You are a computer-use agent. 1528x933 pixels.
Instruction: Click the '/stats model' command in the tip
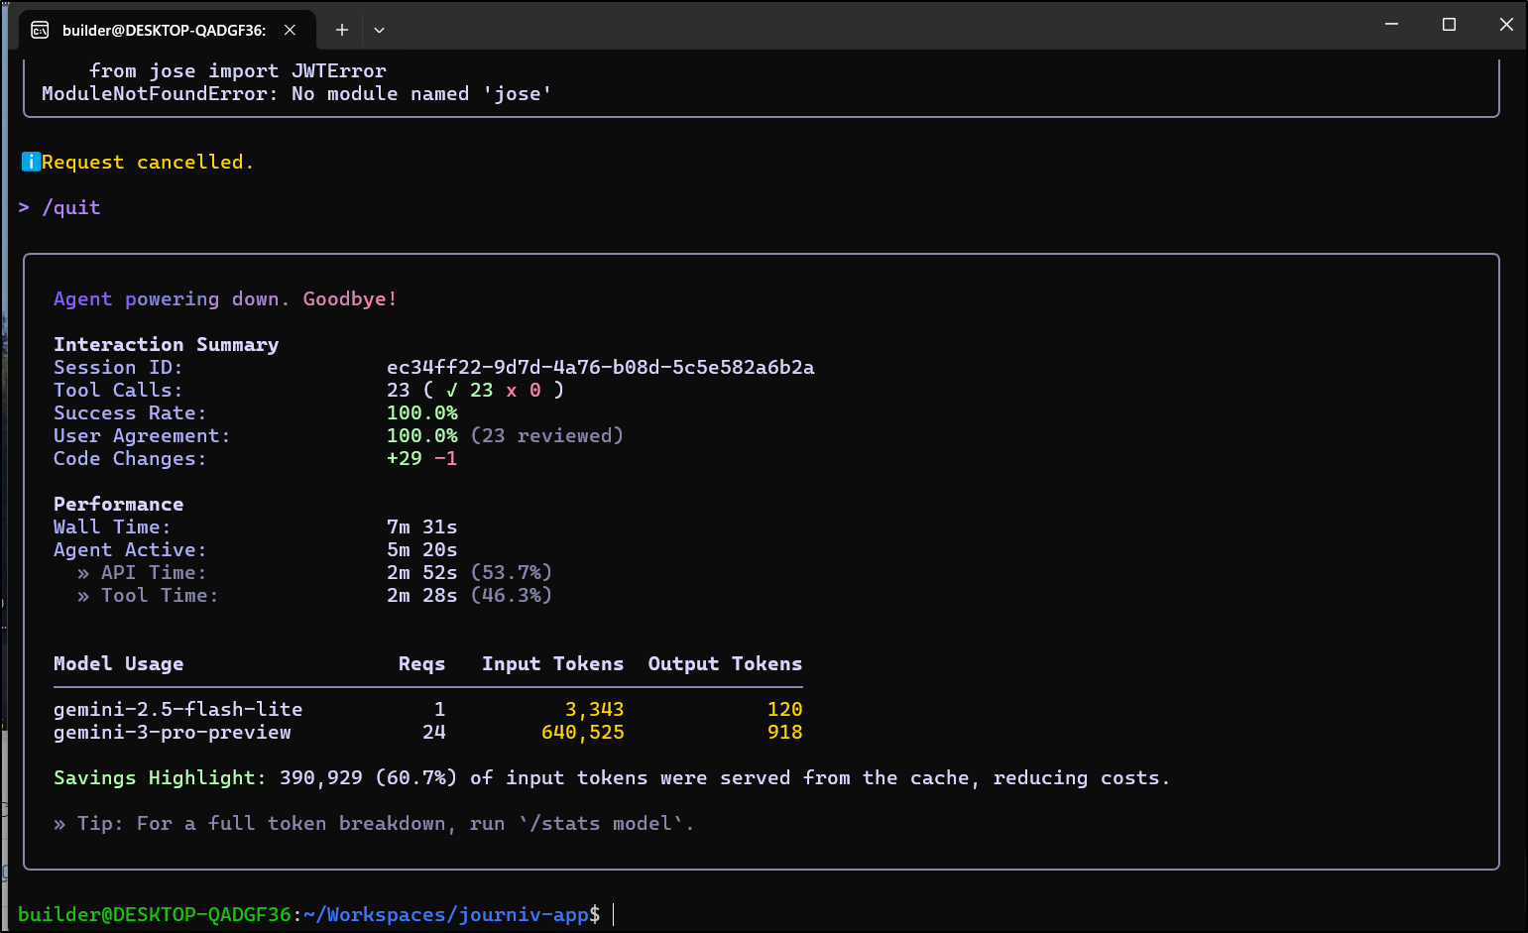click(605, 824)
